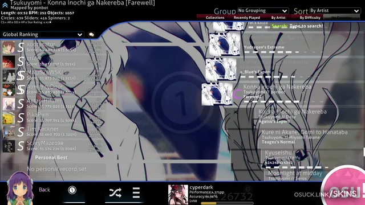Click the purple-haired mascot character
The height and width of the screenshot is (205, 365).
click(20, 188)
